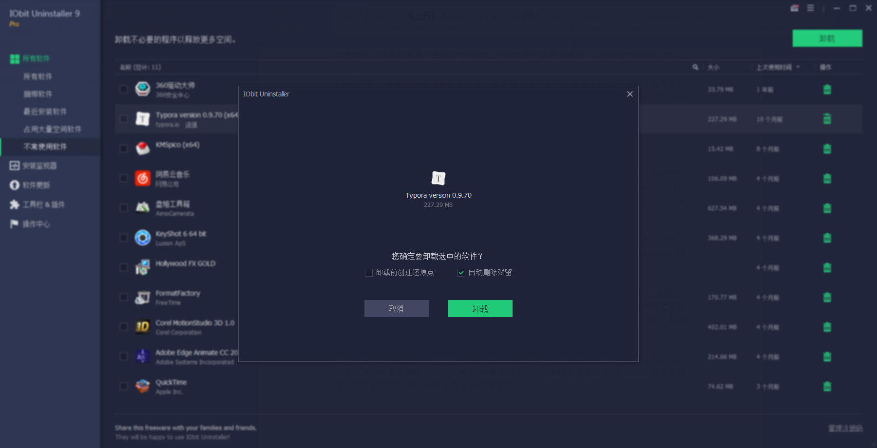Uncheck the 自动删除残留 checkbox

click(x=461, y=273)
